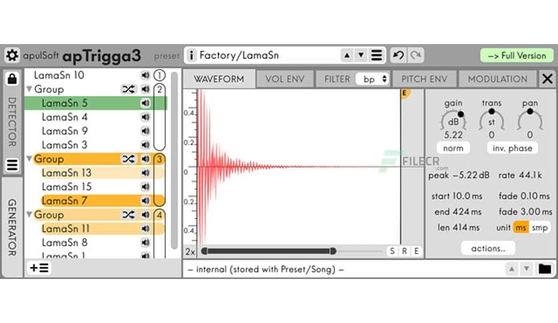Toggle the lock icon in sidebar
The height and width of the screenshot is (323, 558).
12,79
